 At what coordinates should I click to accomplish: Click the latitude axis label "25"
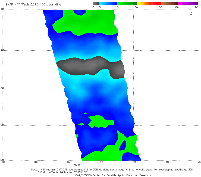[x=2, y=125]
